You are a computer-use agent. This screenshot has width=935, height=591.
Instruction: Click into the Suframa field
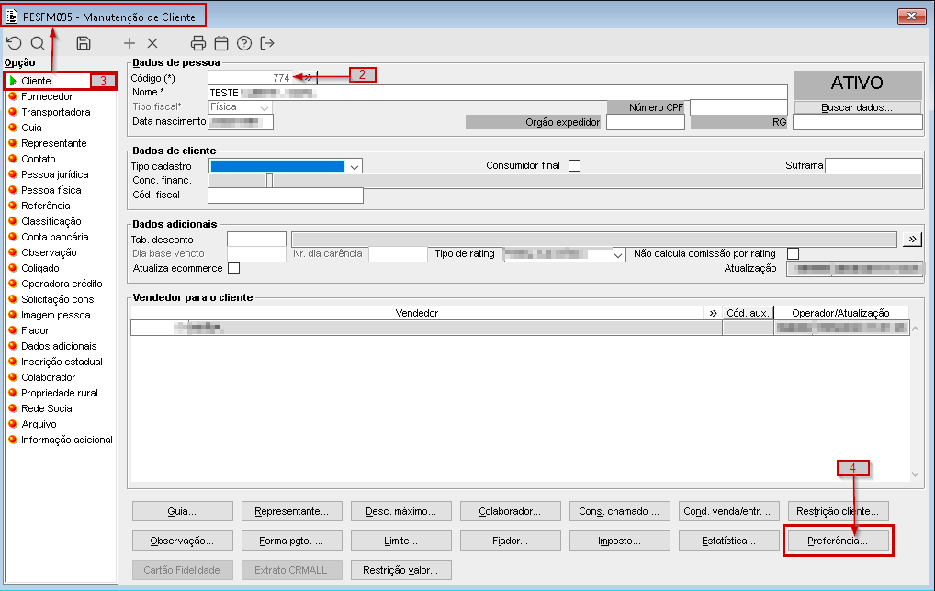click(873, 165)
